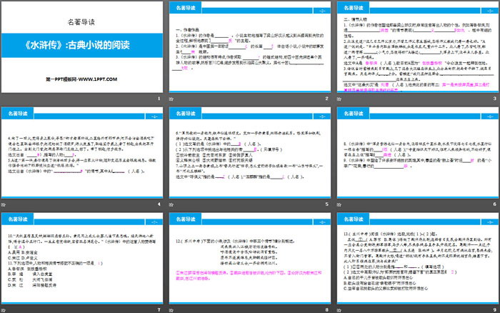Click slide number label 9

click(x=494, y=310)
